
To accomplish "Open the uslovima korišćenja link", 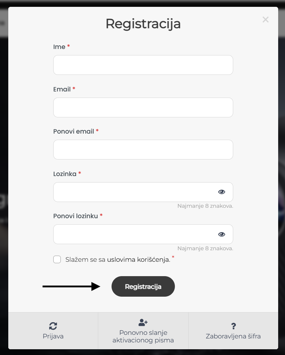I will pyautogui.click(x=139, y=260).
